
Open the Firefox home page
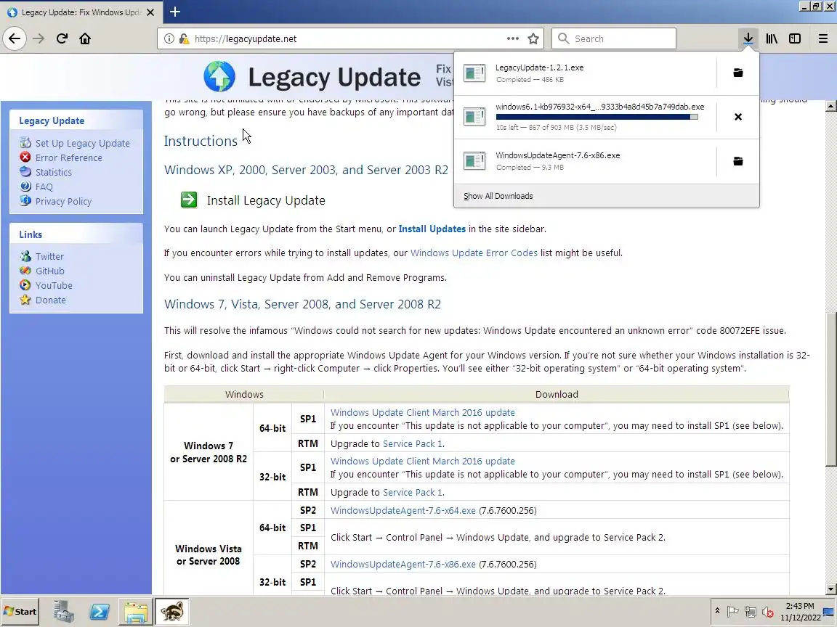(85, 38)
